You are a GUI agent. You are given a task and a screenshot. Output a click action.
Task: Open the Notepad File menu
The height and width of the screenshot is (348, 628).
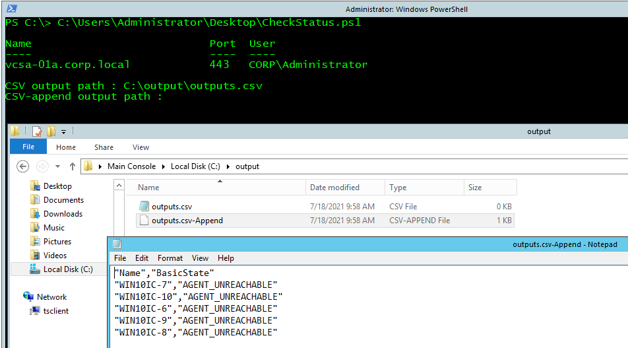[120, 258]
